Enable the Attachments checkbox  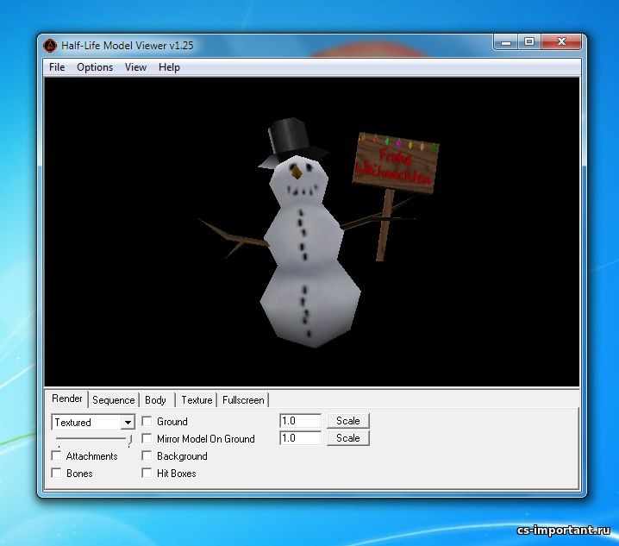pyautogui.click(x=57, y=456)
